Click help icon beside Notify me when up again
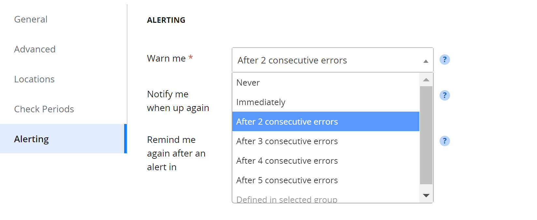Screen dimensions: 537x220 pos(444,95)
